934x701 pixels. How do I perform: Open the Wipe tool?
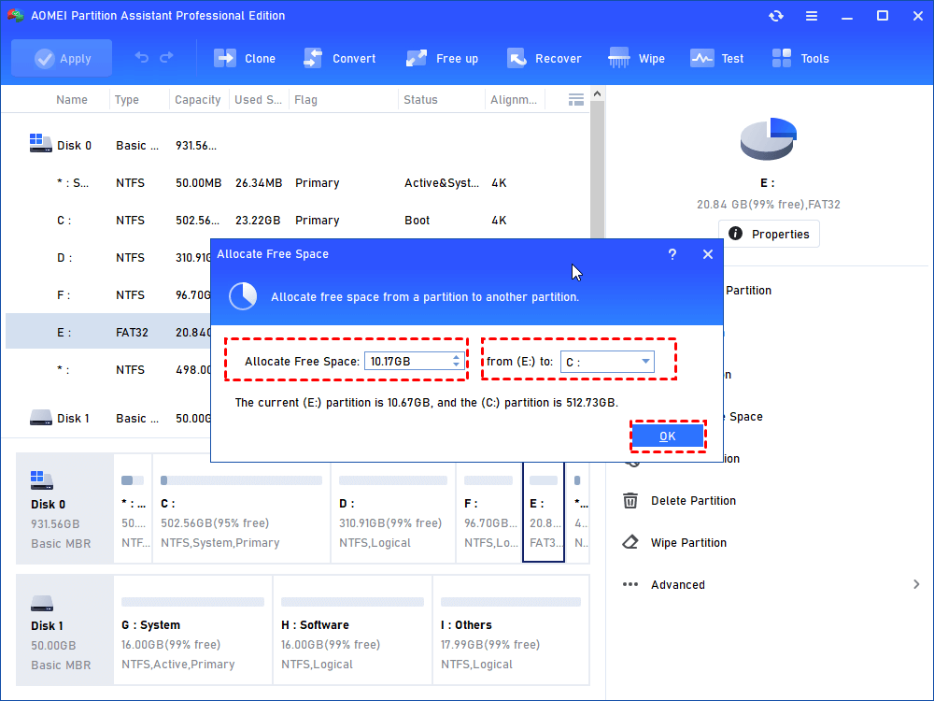pyautogui.click(x=637, y=58)
